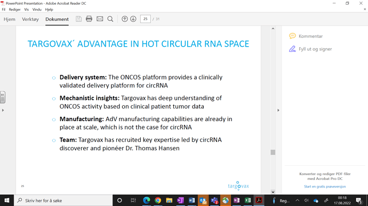The image size is (368, 206).
Task: Click the scrollbar up arrow
Action: click(273, 29)
